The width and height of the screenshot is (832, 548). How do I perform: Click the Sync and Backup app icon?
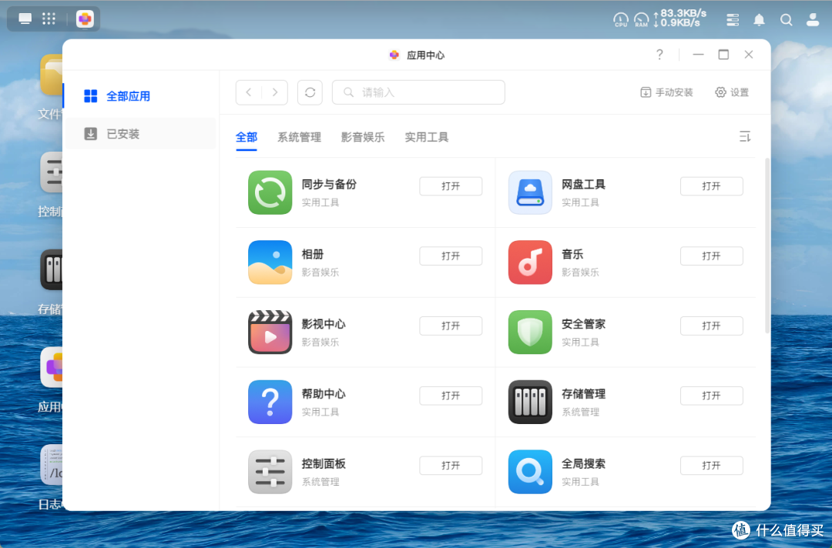(x=270, y=192)
